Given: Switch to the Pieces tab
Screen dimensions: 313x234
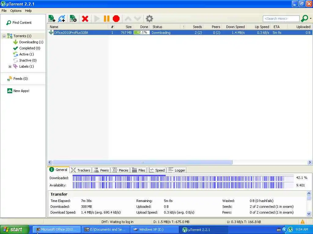Looking at the screenshot, I should [120, 170].
